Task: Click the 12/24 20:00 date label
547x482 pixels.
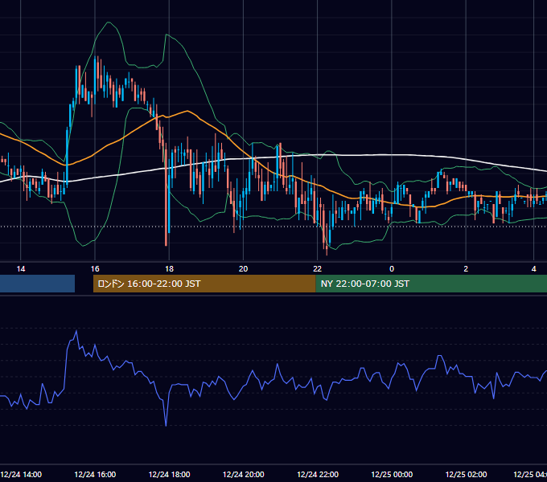Action: (x=244, y=474)
